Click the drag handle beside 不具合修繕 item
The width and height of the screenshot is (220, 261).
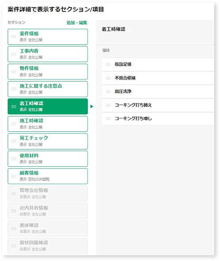pyautogui.click(x=108, y=78)
